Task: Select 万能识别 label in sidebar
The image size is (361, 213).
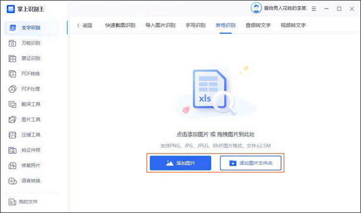Action: (x=31, y=43)
